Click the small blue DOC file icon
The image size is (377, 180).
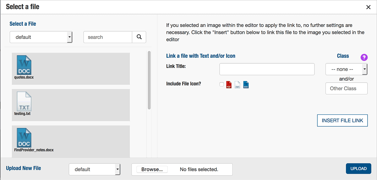(x=246, y=85)
